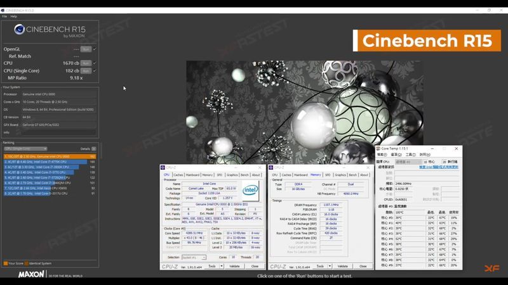
Task: Select the Core i7-3930K ranking entry
Action: (x=50, y=167)
